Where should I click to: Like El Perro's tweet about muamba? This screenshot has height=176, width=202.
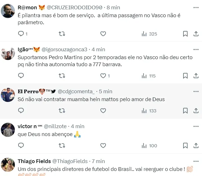click(103, 111)
